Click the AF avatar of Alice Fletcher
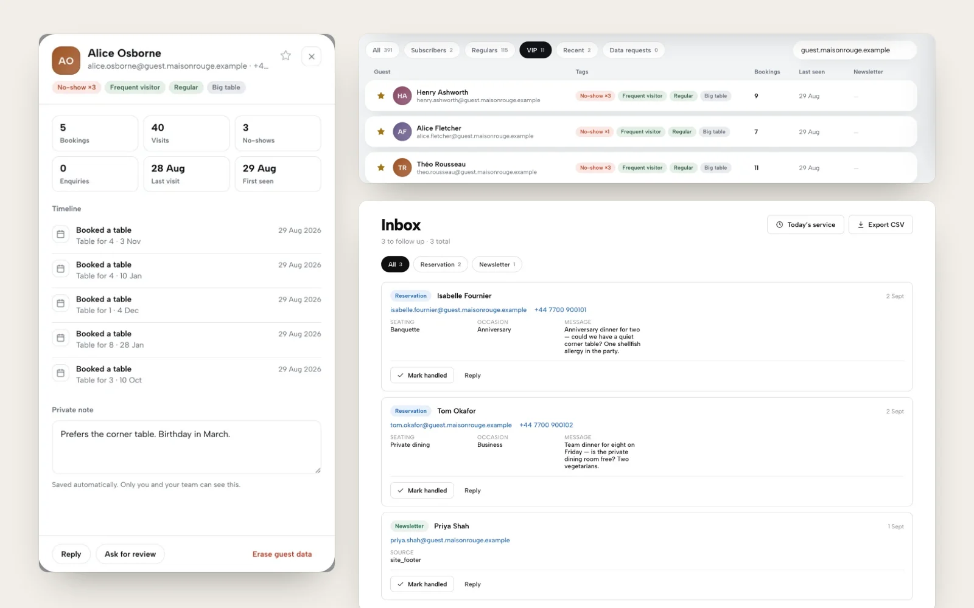This screenshot has height=608, width=974. click(402, 132)
